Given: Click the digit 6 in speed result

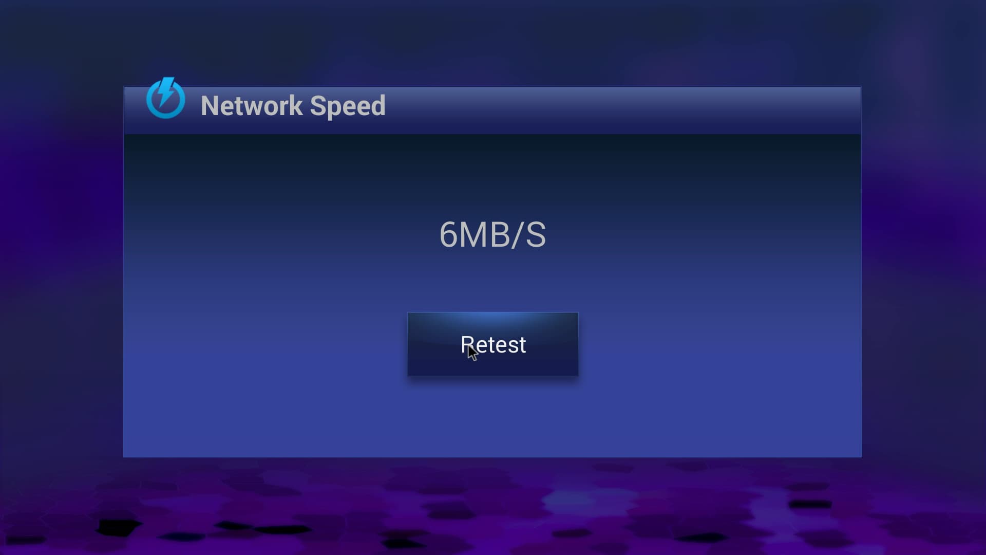Looking at the screenshot, I should pos(448,235).
